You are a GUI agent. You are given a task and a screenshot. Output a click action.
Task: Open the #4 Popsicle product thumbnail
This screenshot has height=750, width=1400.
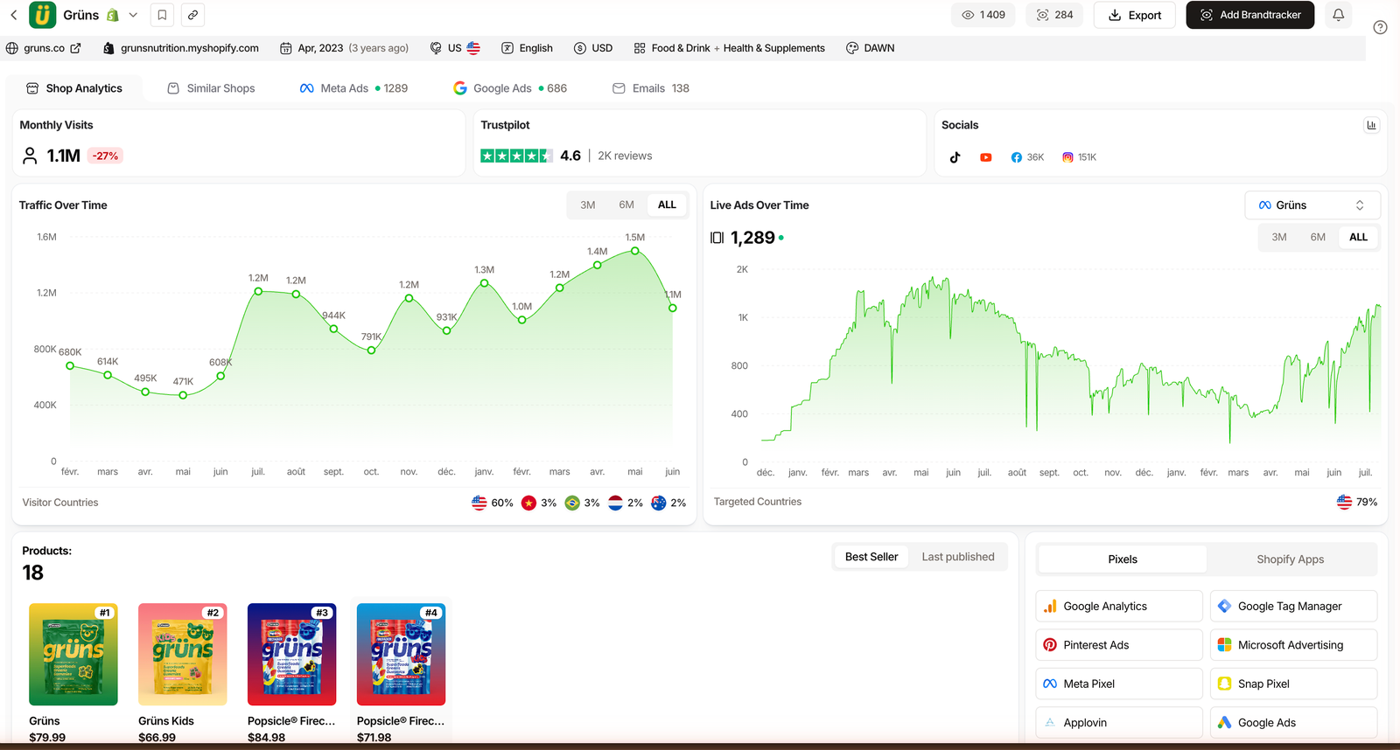coord(402,654)
